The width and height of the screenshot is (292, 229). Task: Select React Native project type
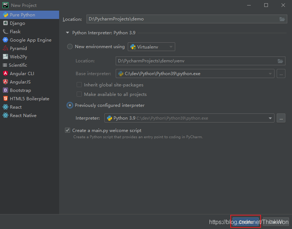(x=30, y=115)
